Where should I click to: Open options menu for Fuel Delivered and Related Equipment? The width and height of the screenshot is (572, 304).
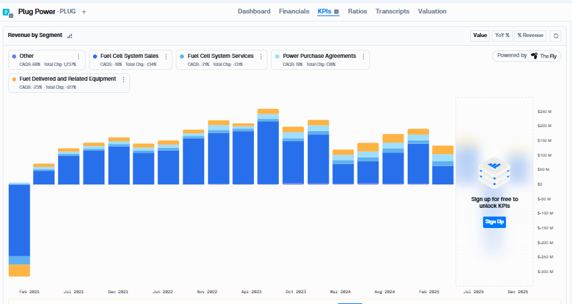[124, 80]
